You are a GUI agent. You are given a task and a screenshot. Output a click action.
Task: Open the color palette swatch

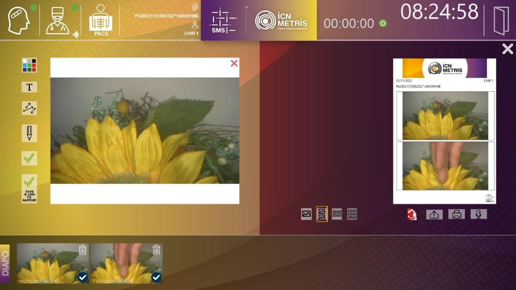point(29,65)
